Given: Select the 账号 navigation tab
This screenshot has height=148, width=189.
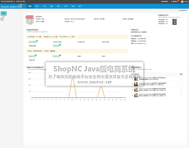Looking at the screenshot, I should 80,6.
